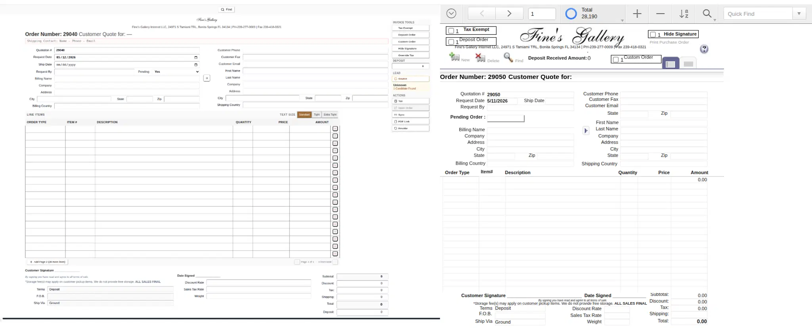This screenshot has width=812, height=328.
Task: Click the Pending Order field in FileMaker
Action: click(506, 118)
